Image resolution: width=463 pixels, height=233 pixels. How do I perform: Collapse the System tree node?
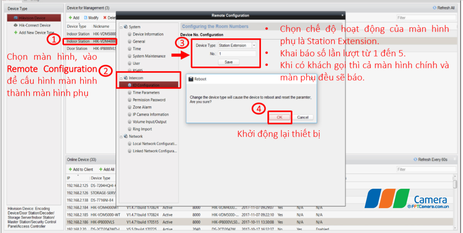coord(121,27)
